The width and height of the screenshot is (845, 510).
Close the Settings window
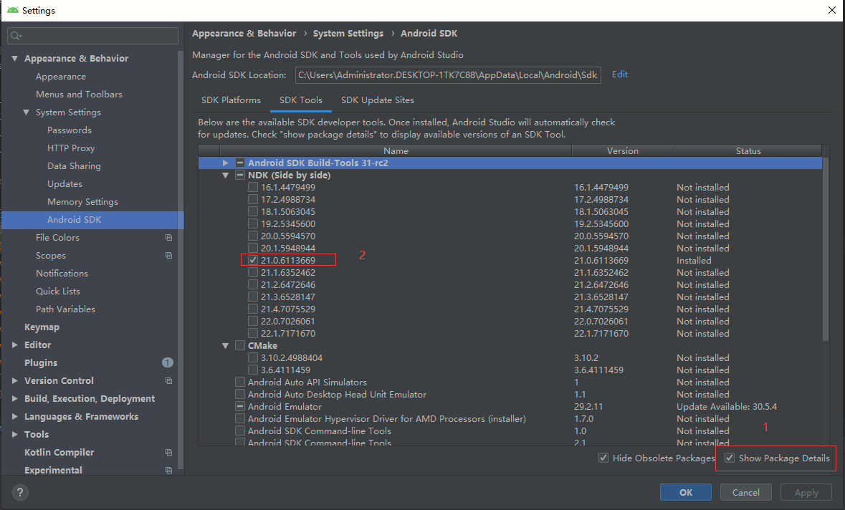click(832, 10)
